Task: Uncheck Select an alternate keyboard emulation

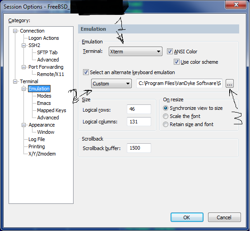Action: pyautogui.click(x=86, y=72)
